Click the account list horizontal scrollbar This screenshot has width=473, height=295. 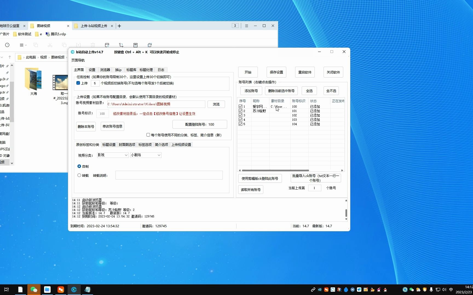click(275, 170)
